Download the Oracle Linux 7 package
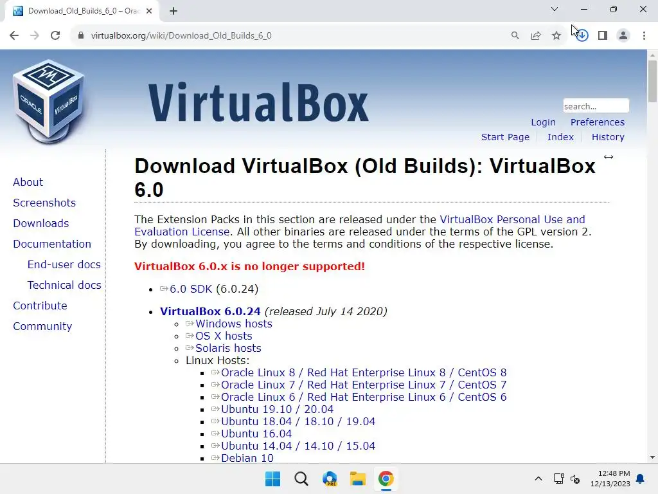 [364, 385]
